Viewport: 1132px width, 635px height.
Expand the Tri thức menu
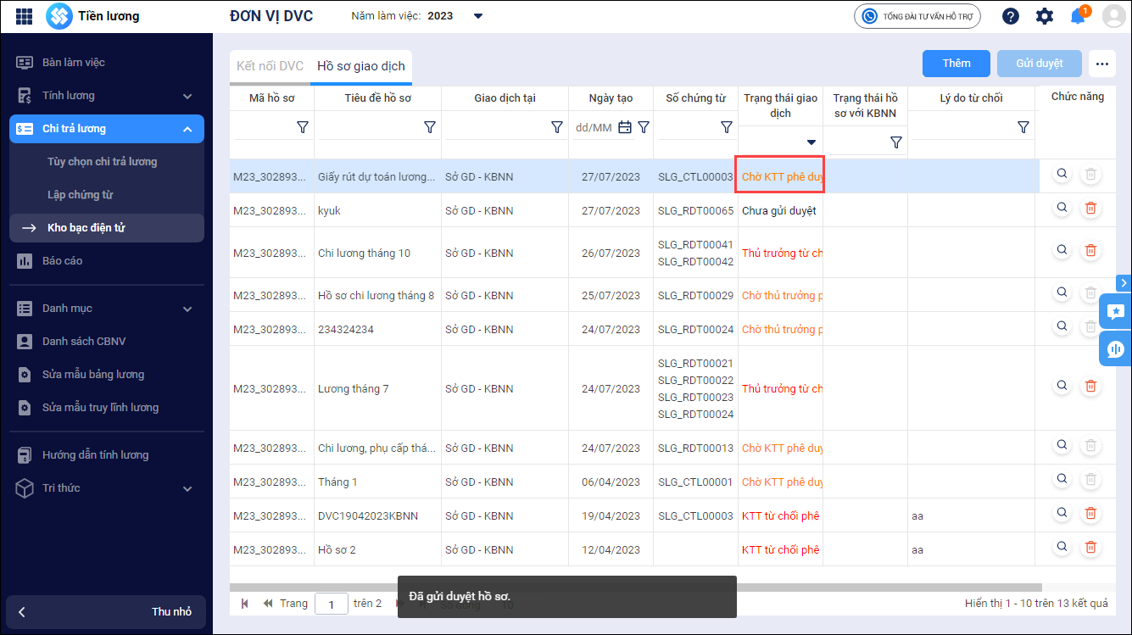(x=107, y=488)
